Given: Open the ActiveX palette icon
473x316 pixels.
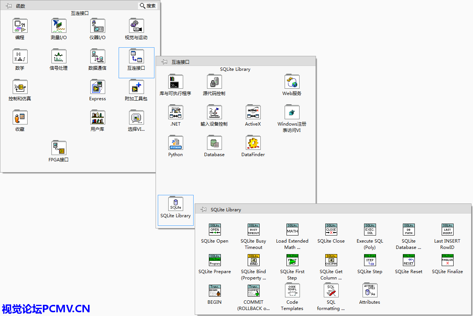Looking at the screenshot, I should pos(253,113).
